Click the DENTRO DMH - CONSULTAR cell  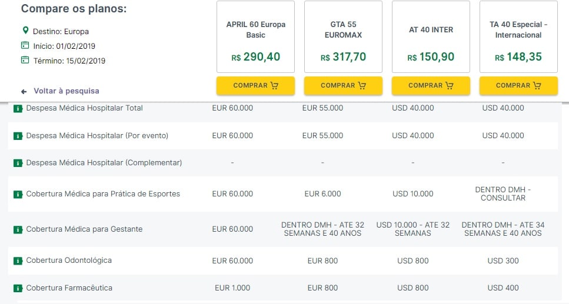503,193
